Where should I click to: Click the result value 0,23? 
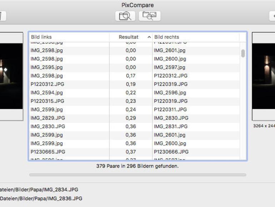[x=131, y=101]
